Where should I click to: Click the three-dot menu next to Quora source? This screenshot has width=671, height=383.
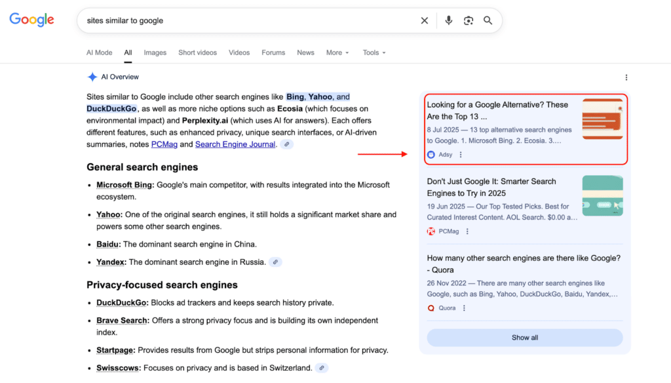(x=464, y=308)
